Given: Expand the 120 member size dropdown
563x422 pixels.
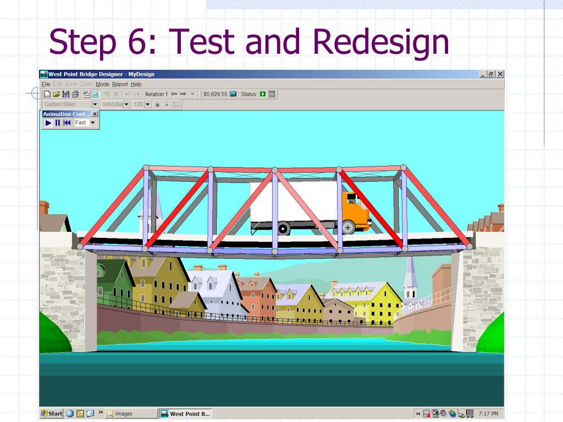Looking at the screenshot, I should (x=147, y=104).
